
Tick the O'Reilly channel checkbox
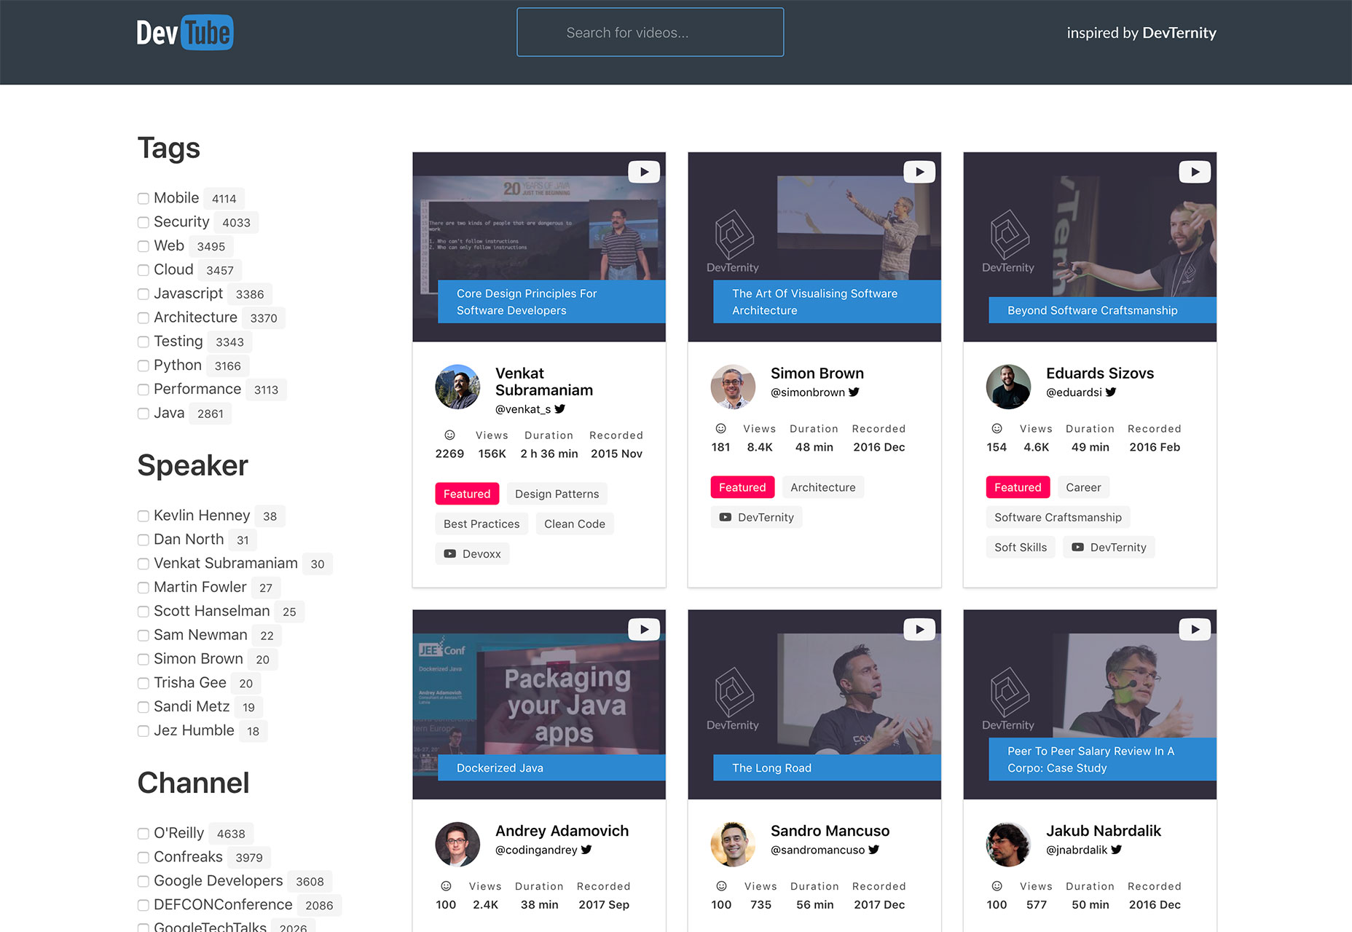pos(144,834)
